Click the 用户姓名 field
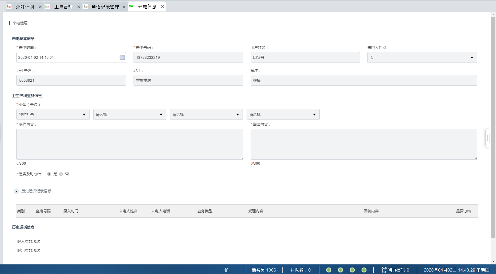 click(305, 57)
